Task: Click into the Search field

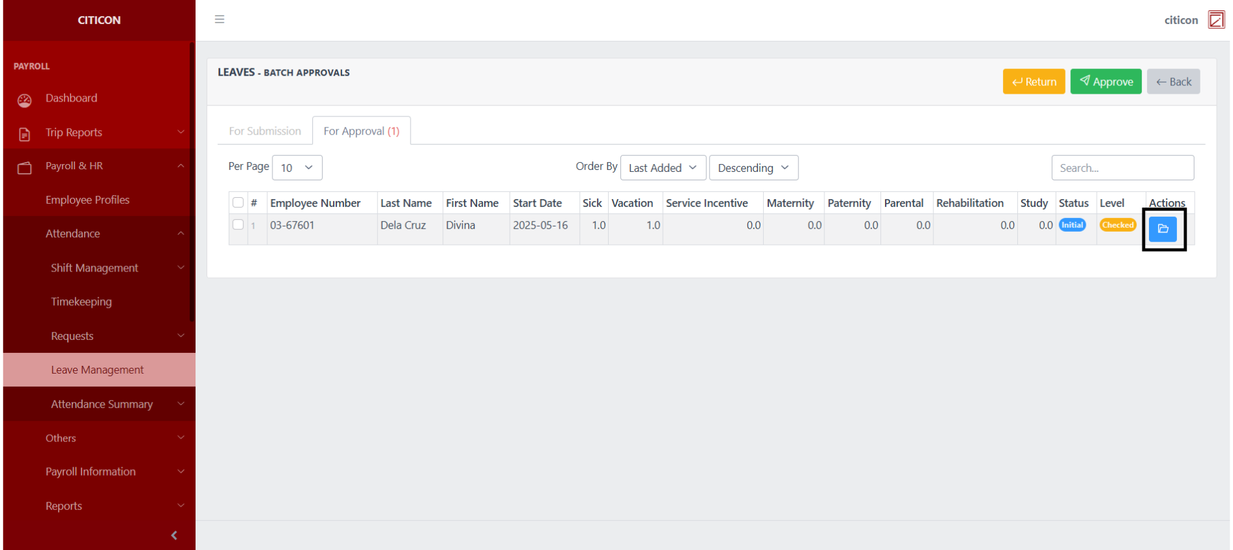Action: click(1122, 168)
